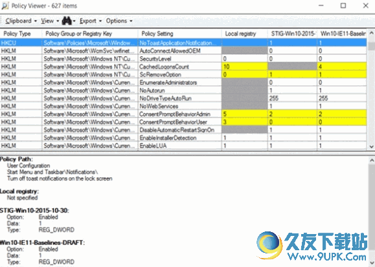This screenshot has width=375, height=267.
Task: Click Local registry value 3 for ConsentPromptBehaviorUser
Action: click(x=244, y=122)
